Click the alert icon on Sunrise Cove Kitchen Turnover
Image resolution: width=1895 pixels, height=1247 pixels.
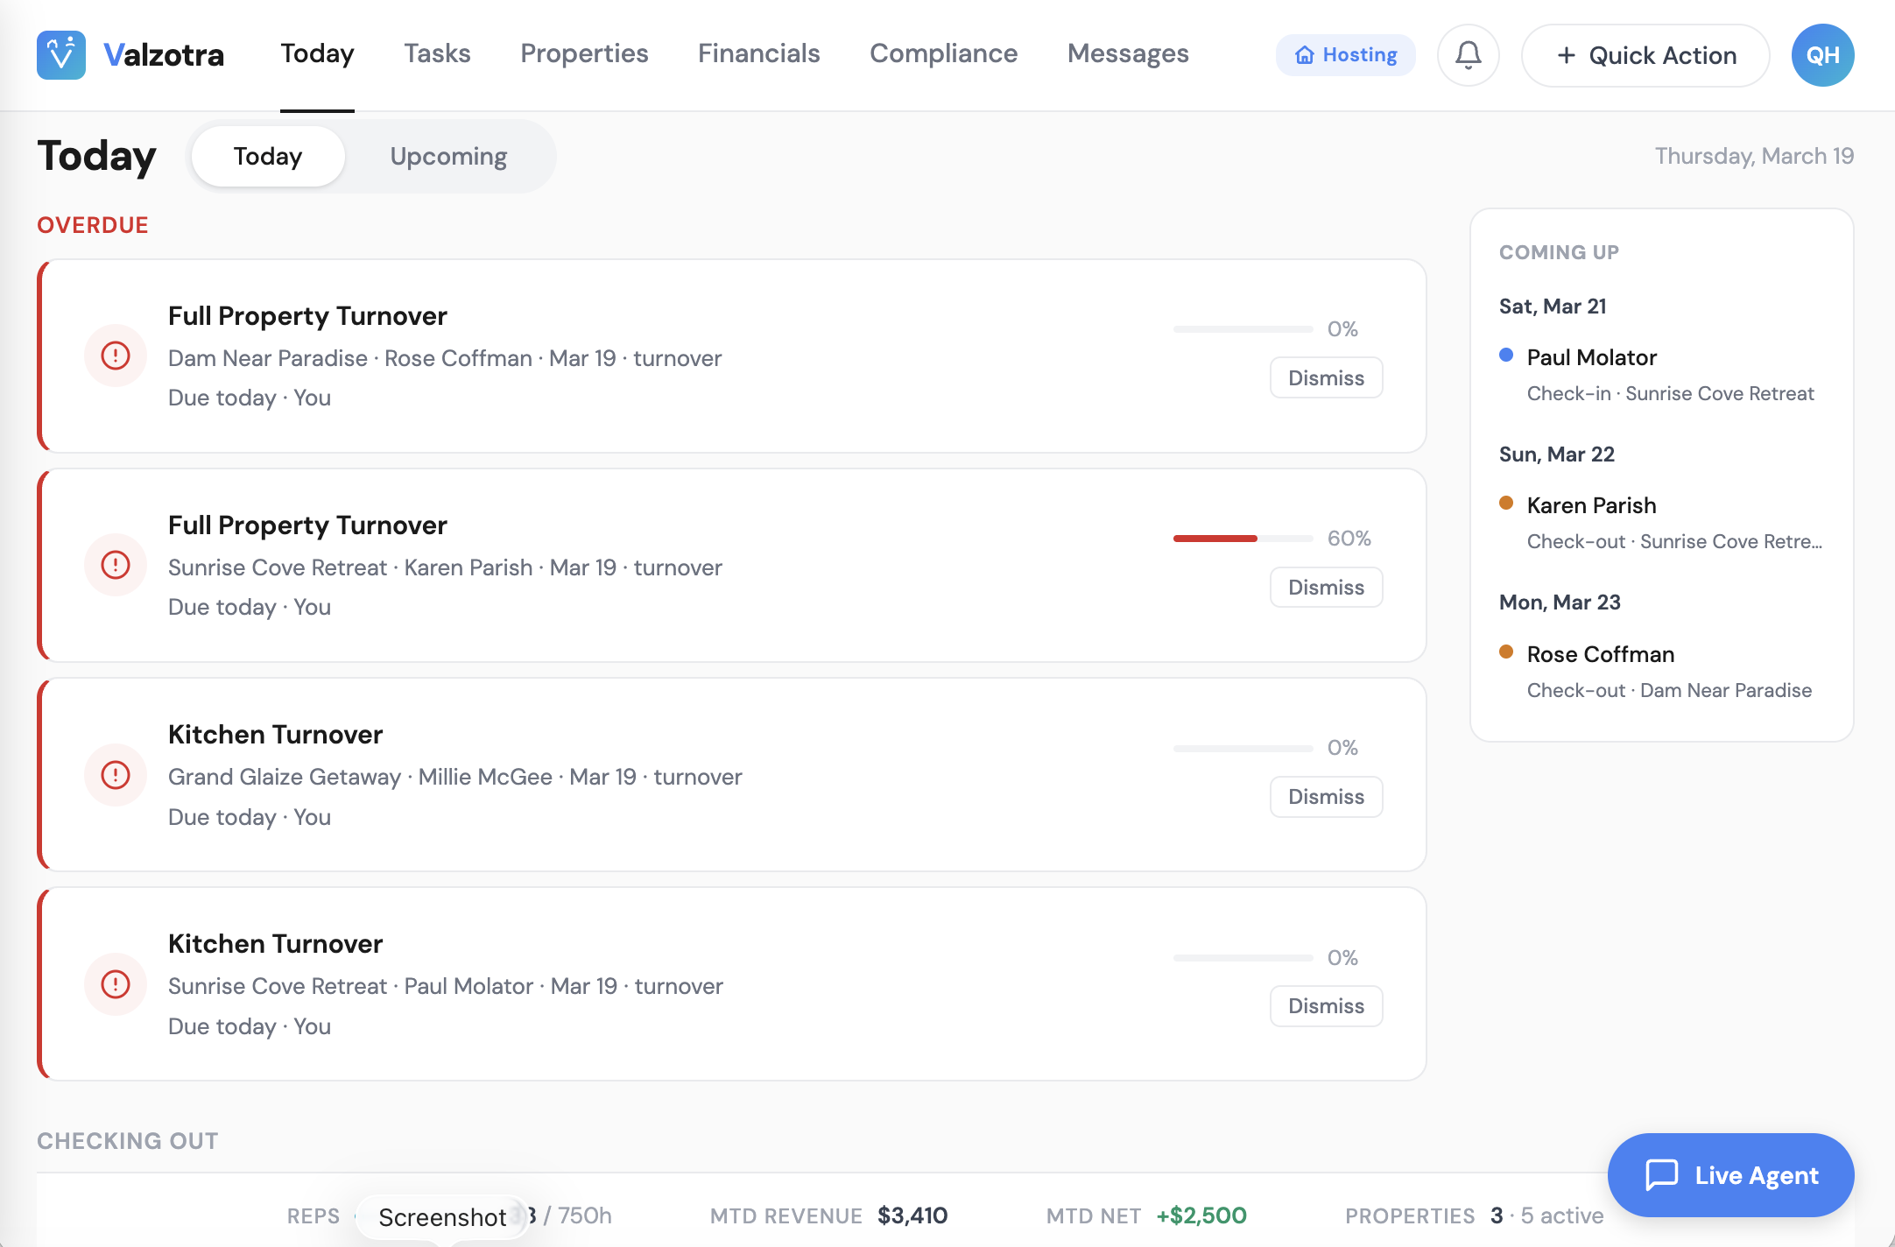click(115, 984)
